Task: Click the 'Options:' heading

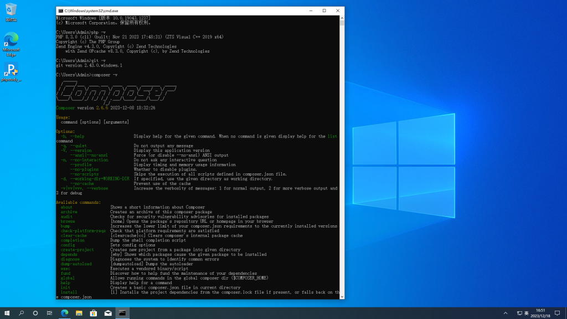Action: tap(65, 131)
